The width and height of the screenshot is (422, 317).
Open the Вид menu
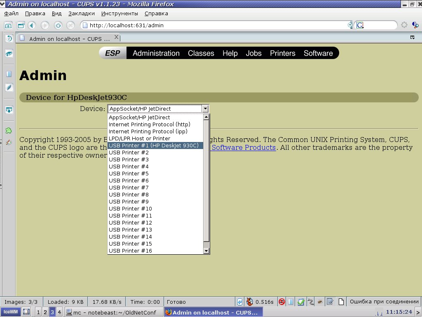[x=56, y=14]
